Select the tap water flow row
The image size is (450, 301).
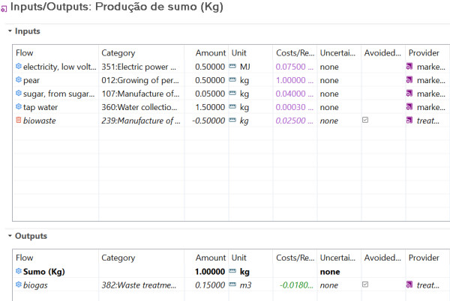coord(231,107)
